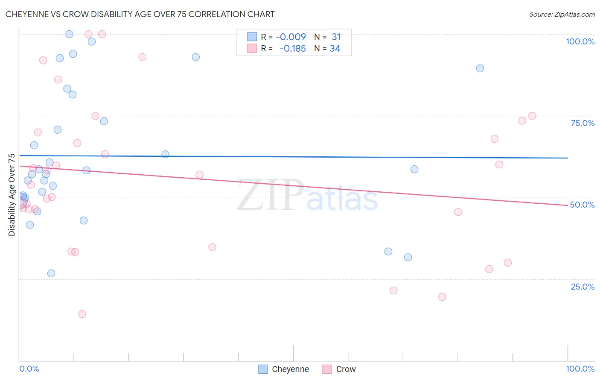
Task: Click the N = 31 value in legend
Action: (x=327, y=37)
